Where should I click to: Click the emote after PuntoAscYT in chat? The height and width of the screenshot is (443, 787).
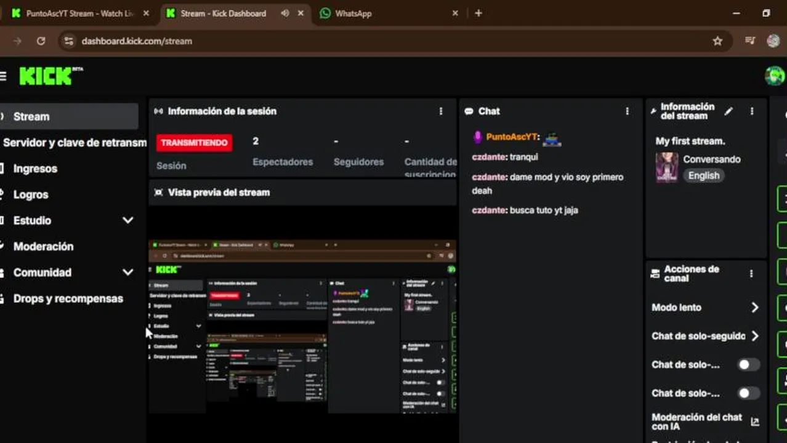pyautogui.click(x=552, y=139)
